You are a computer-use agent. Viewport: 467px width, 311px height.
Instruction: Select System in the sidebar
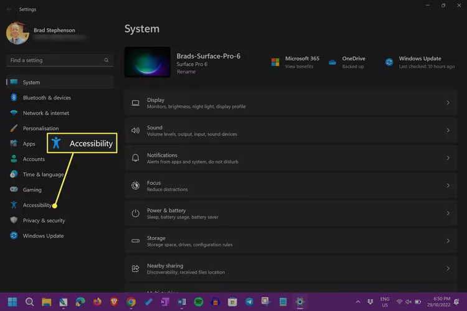pyautogui.click(x=60, y=82)
